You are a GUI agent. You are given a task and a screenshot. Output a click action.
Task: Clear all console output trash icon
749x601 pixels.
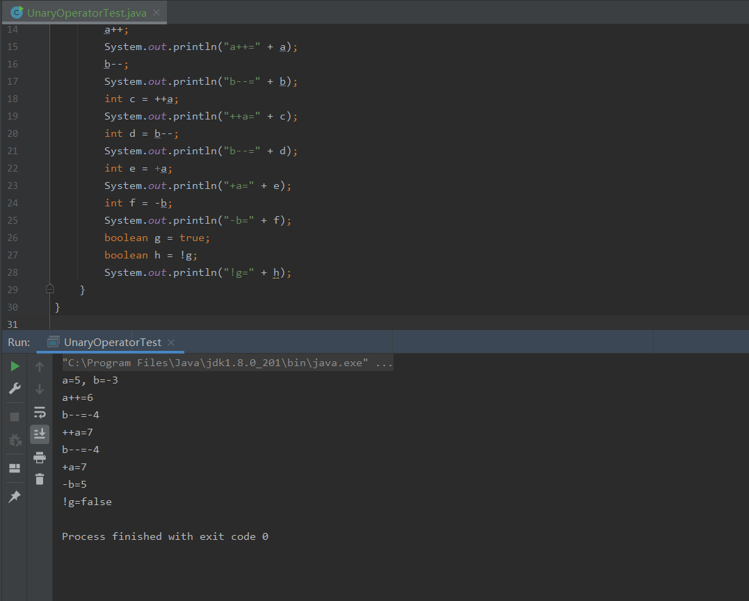pos(40,479)
